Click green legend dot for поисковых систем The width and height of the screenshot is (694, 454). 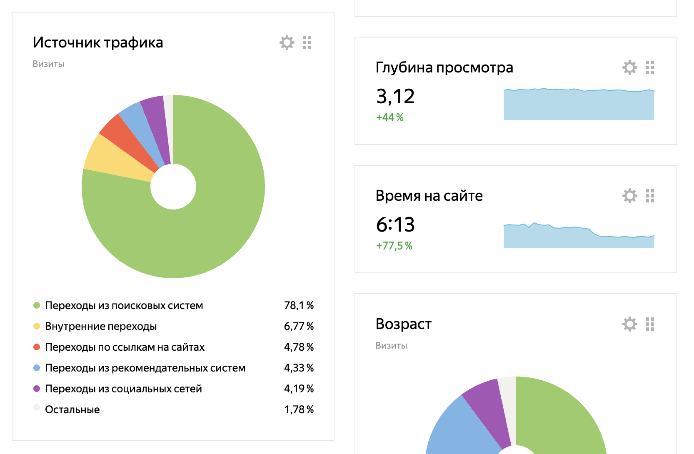coord(37,305)
